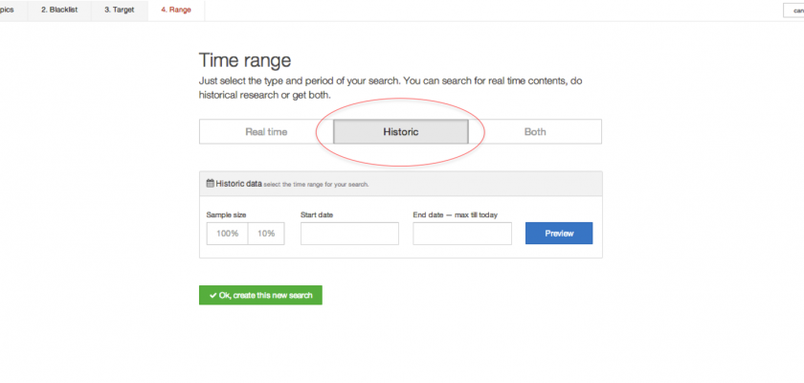Click the Sample size label
The image size is (804, 383).
click(x=227, y=214)
